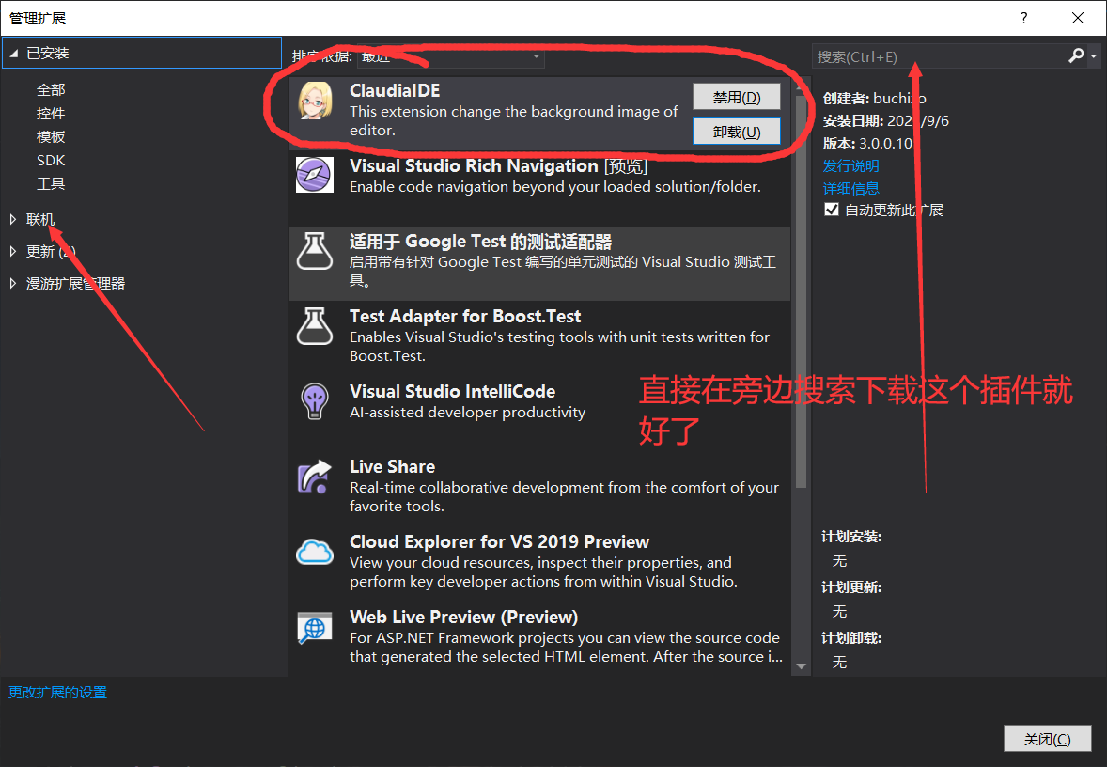Open the 排序依据 sort dropdown

coord(449,55)
